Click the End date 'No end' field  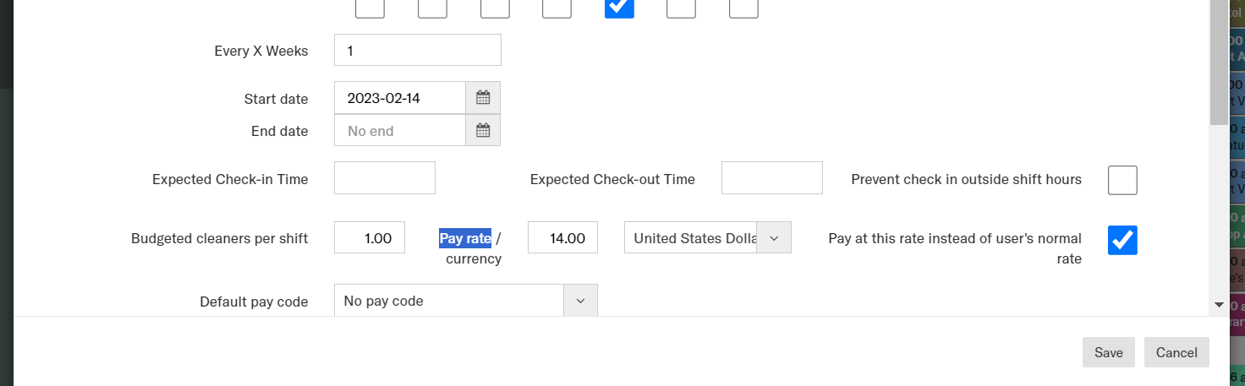(x=400, y=131)
